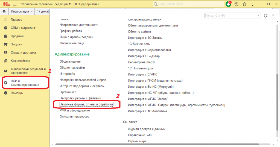Open CRM и маркетинг section
The height and width of the screenshot is (147, 280).
click(23, 28)
